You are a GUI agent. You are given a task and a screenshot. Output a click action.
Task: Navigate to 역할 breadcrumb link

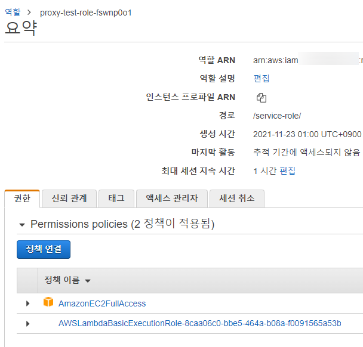point(12,12)
